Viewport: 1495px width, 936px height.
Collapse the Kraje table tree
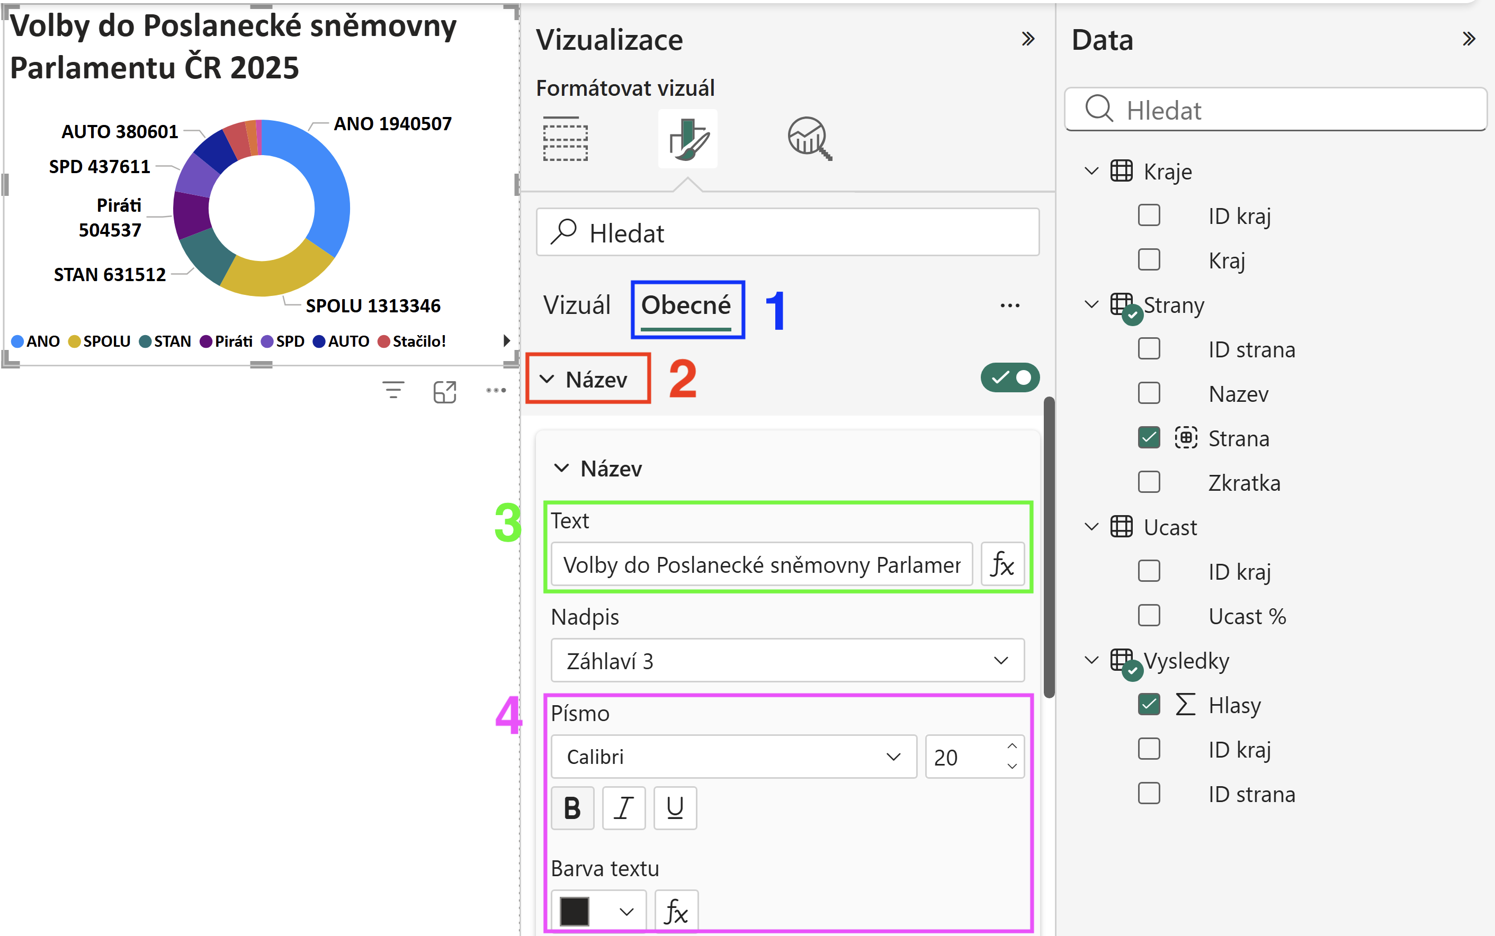click(x=1091, y=171)
